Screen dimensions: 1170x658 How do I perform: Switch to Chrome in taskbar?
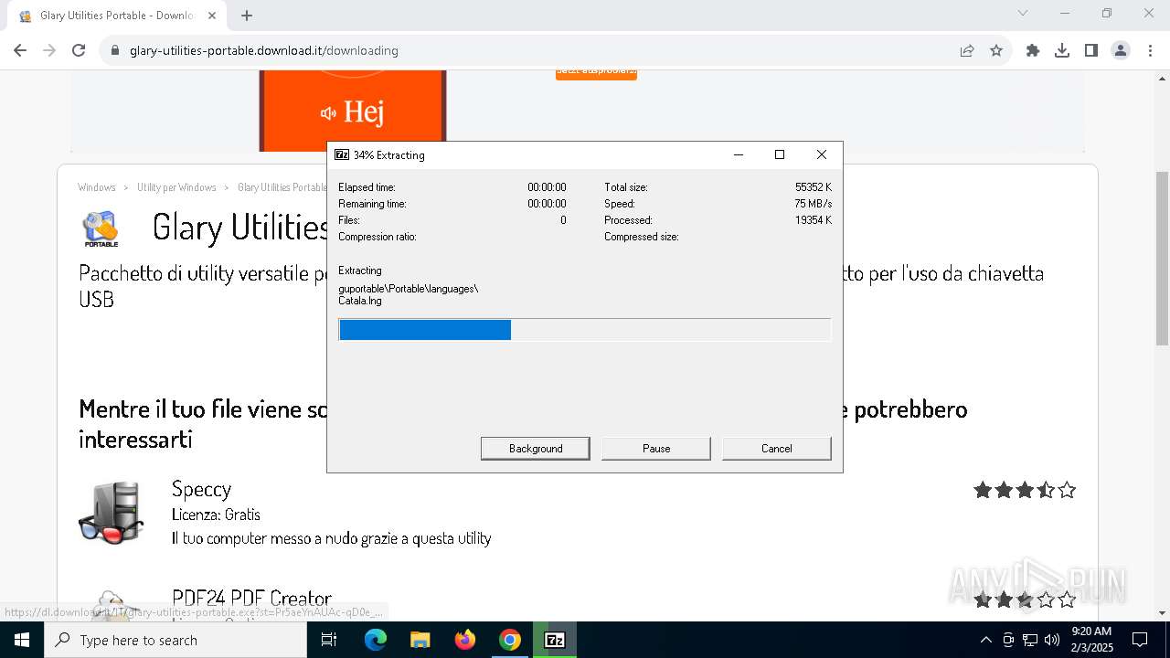point(510,640)
